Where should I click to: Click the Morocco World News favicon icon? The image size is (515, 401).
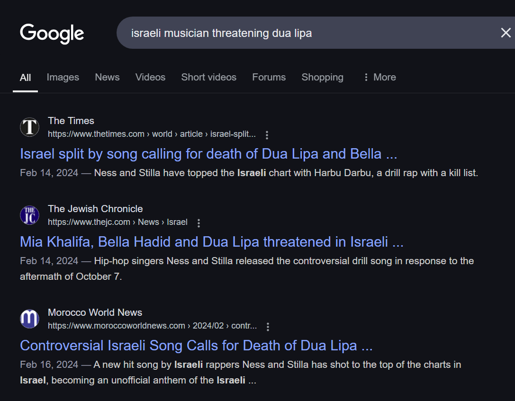(x=29, y=319)
